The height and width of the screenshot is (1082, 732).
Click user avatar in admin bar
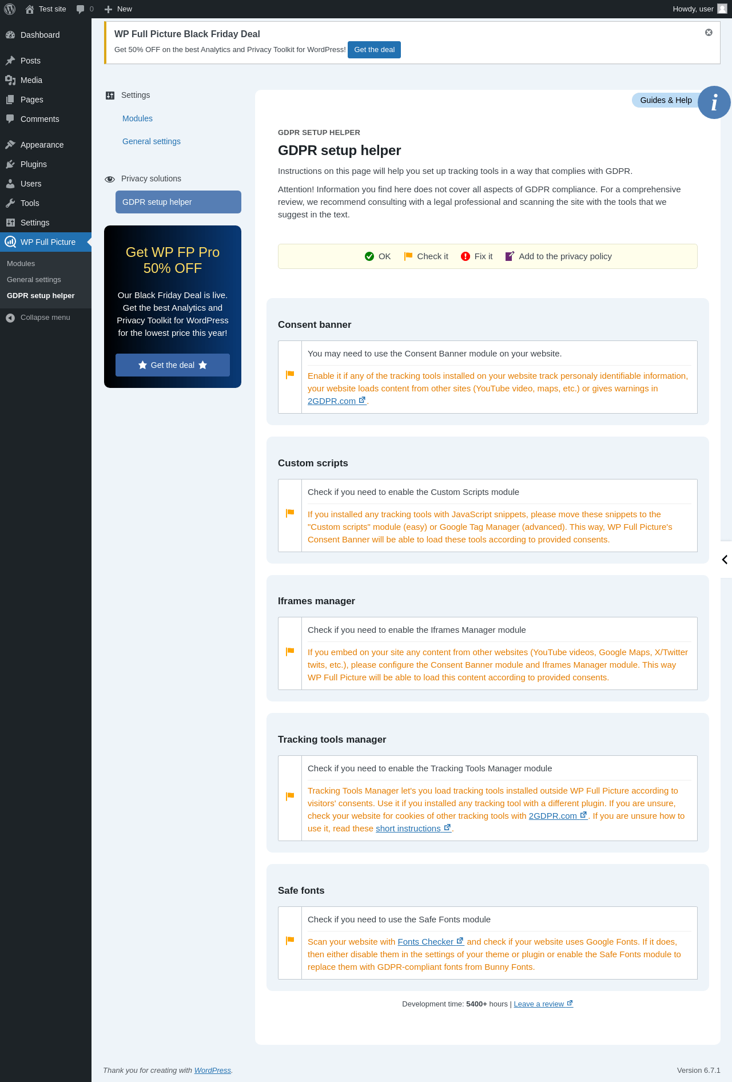click(722, 9)
